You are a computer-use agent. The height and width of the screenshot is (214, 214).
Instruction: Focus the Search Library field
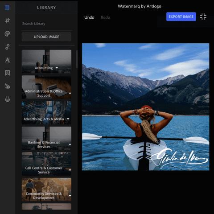[47, 24]
